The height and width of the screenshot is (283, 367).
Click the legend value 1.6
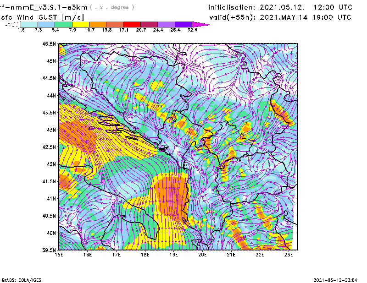click(x=21, y=30)
